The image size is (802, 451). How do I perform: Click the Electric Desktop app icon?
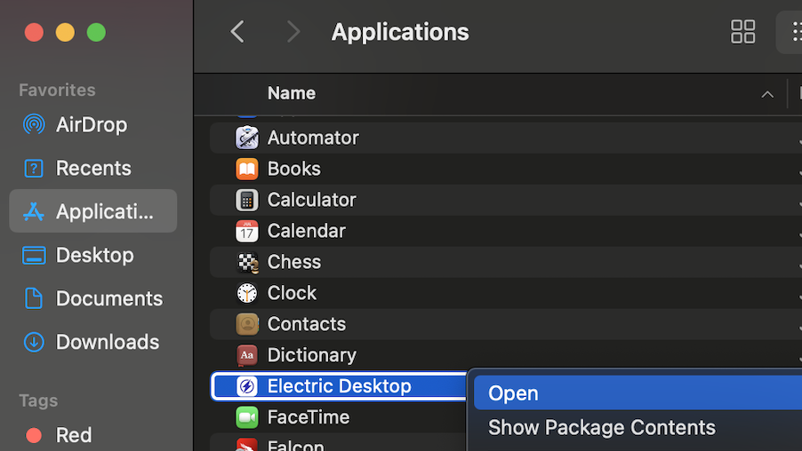pyautogui.click(x=247, y=386)
